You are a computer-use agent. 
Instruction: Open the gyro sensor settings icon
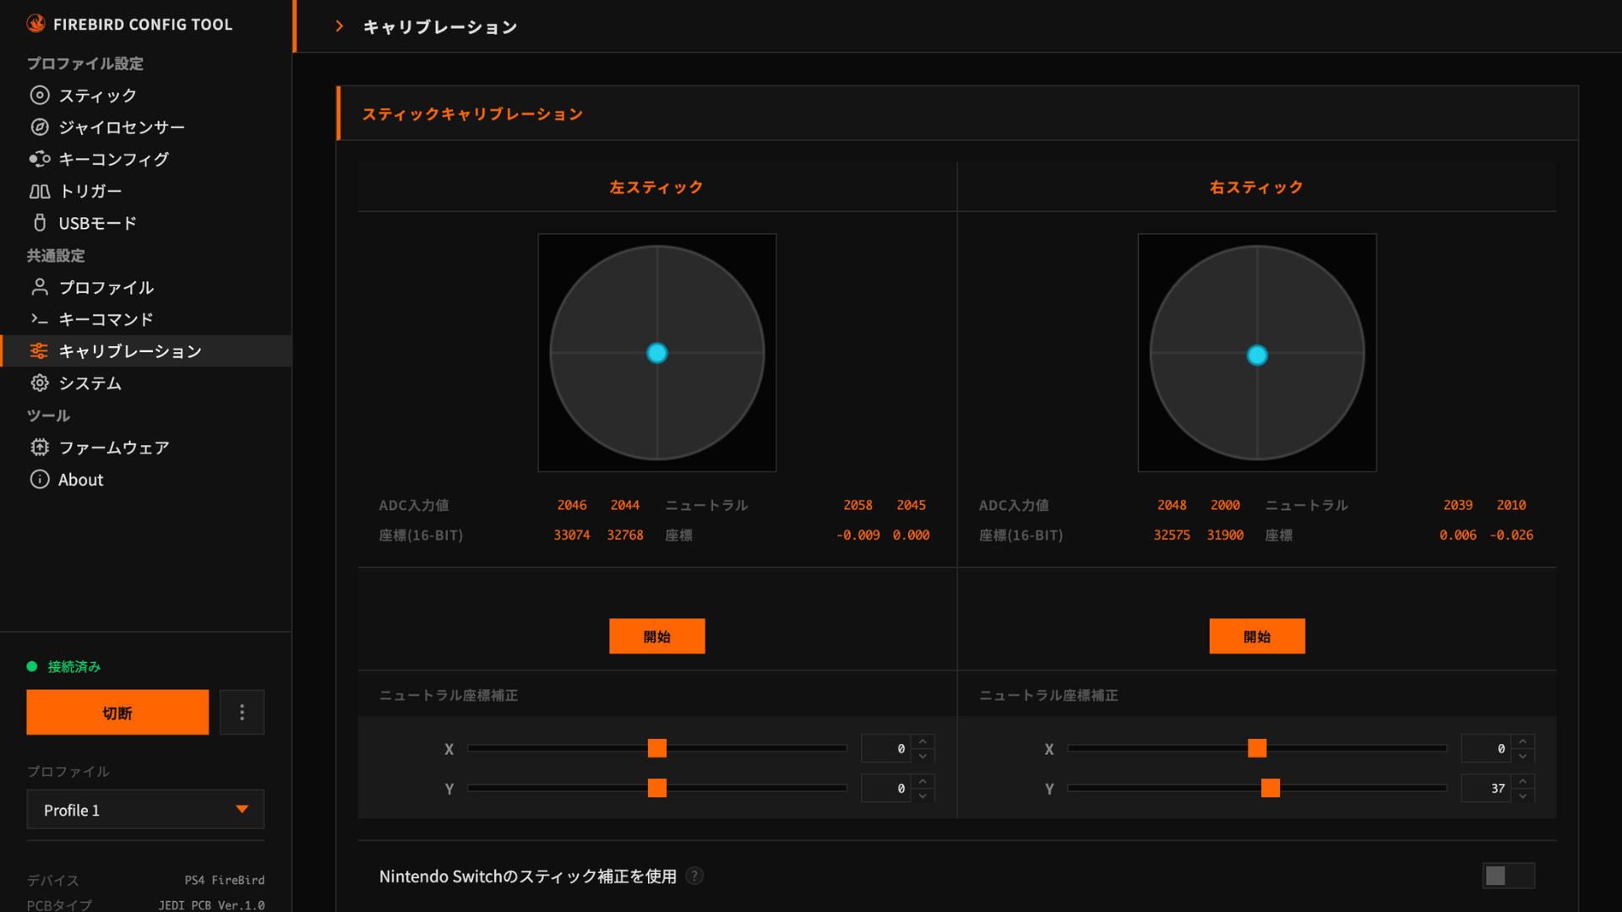(40, 128)
